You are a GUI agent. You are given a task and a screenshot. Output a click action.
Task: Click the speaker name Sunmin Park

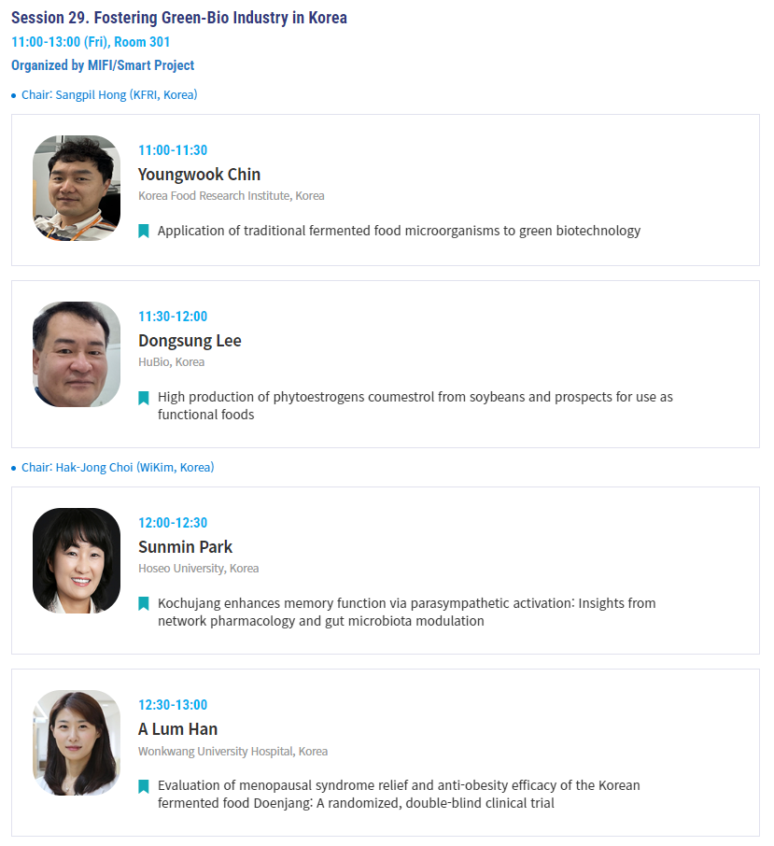click(x=185, y=547)
